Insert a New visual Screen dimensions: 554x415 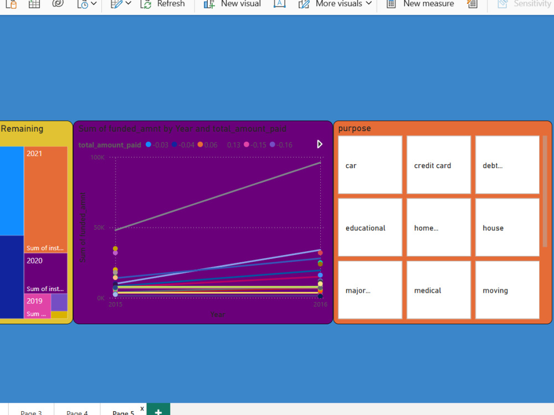pos(233,4)
